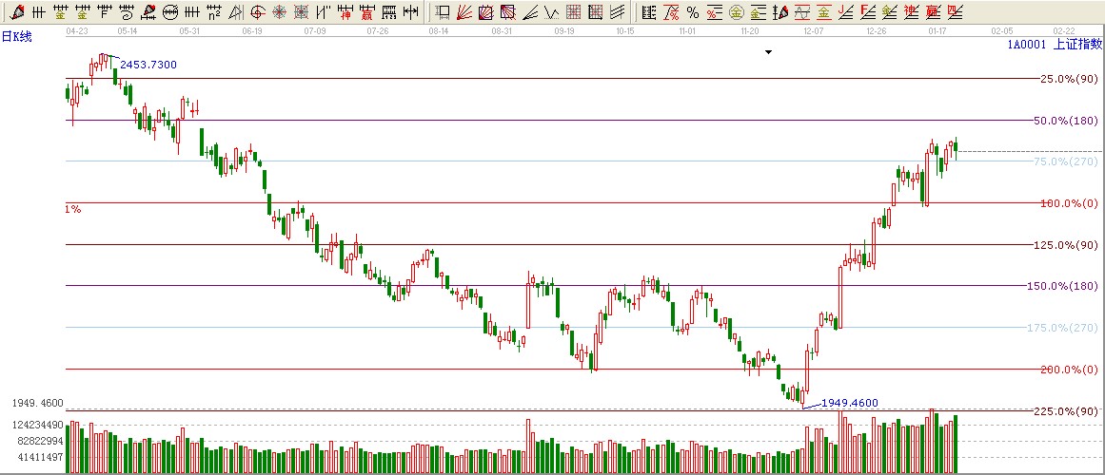
Task: Select the spiral drawing tool
Action: tap(127, 12)
